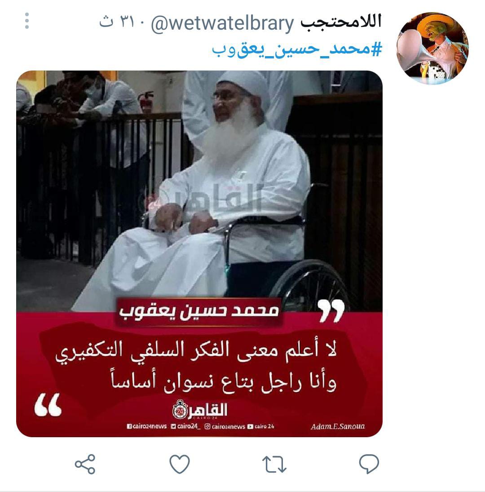The width and height of the screenshot is (485, 492).
Task: Click the Twitter cairo24_ label
Action: [185, 426]
